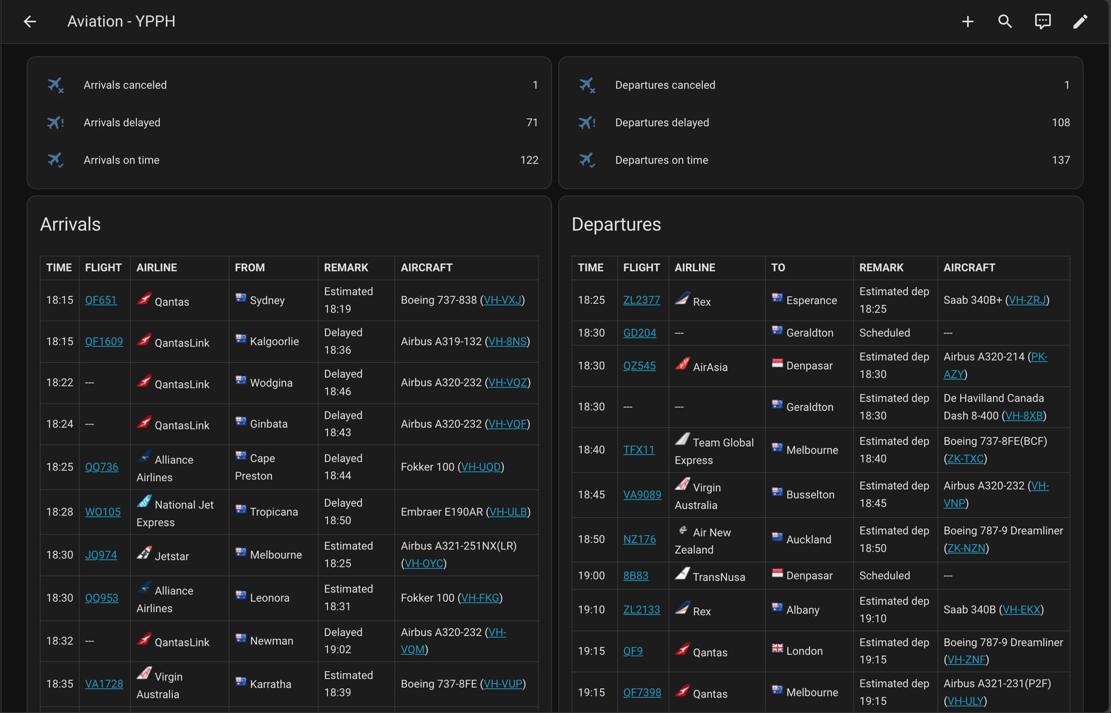Open the assist chat bubble icon
1111x713 pixels.
(1043, 21)
